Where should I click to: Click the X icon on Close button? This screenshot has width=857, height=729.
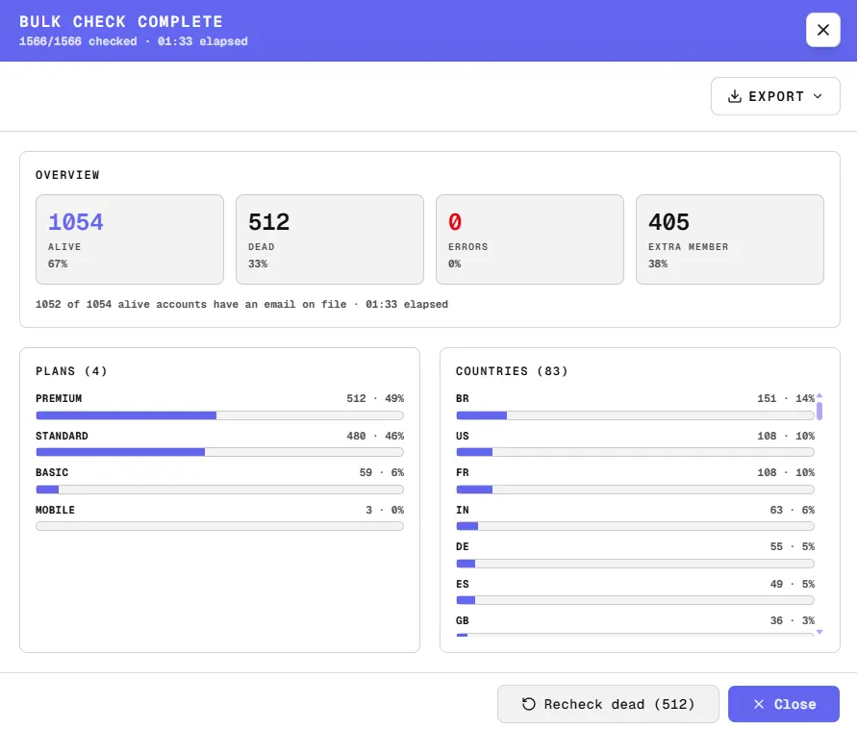click(x=759, y=704)
